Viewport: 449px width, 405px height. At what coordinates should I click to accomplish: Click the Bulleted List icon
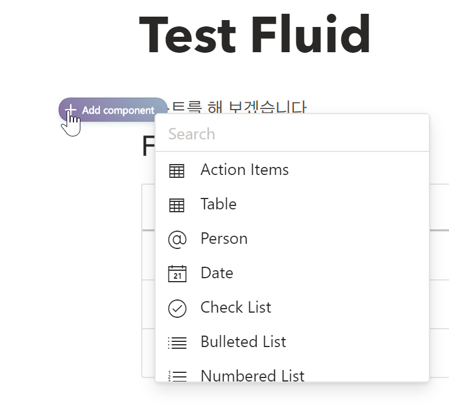tap(177, 342)
